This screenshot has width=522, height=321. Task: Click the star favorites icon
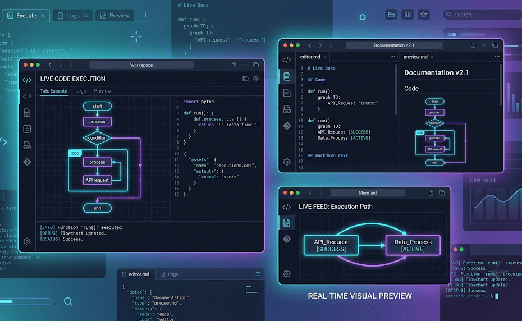(x=423, y=15)
